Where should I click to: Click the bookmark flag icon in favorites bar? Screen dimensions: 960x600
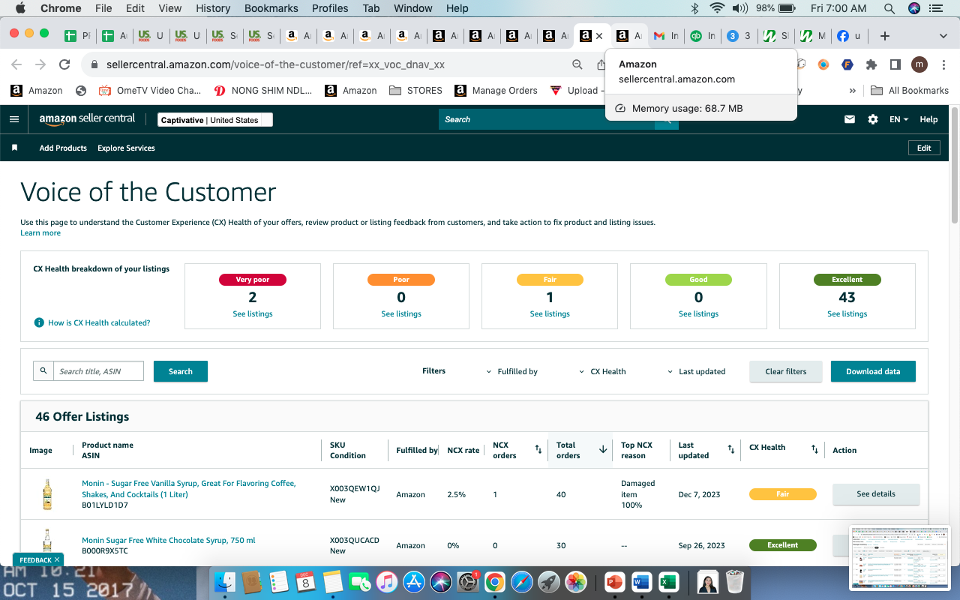(14, 148)
